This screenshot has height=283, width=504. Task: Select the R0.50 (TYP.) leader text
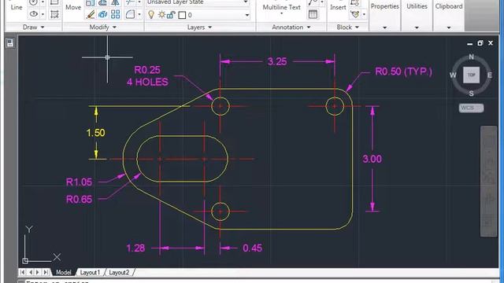[x=403, y=72]
